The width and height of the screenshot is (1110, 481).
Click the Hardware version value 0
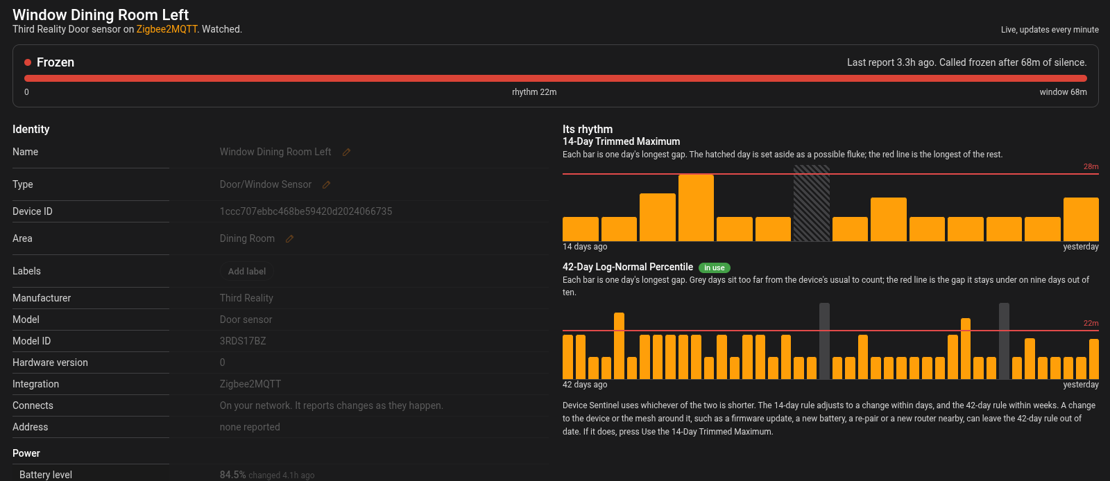[x=223, y=362]
